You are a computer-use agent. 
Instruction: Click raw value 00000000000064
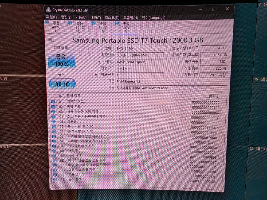205,113
